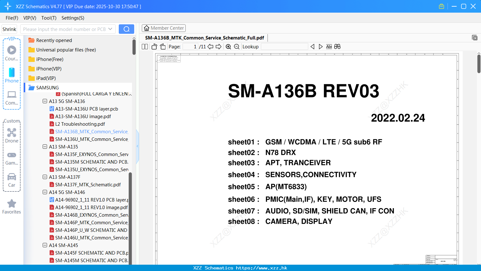Close the document tab panel icon
This screenshot has width=481, height=271.
pyautogui.click(x=474, y=38)
